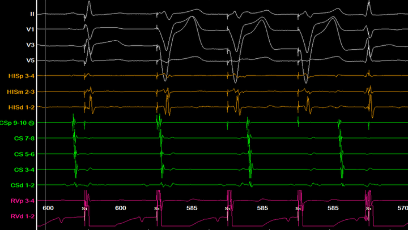Highlight the RVp 3-4 channel label
This screenshot has height=230, width=408.
coord(22,201)
